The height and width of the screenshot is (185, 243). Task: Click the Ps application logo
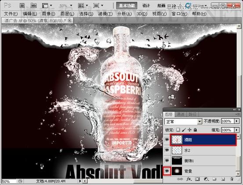[7, 6]
